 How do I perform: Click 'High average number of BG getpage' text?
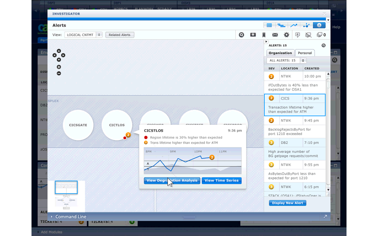(x=293, y=154)
